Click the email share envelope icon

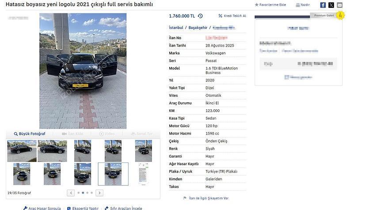(339, 5)
